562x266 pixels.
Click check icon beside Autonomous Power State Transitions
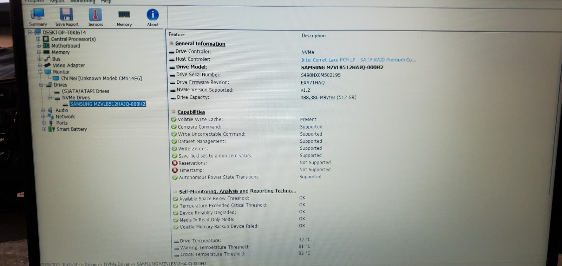pos(175,177)
